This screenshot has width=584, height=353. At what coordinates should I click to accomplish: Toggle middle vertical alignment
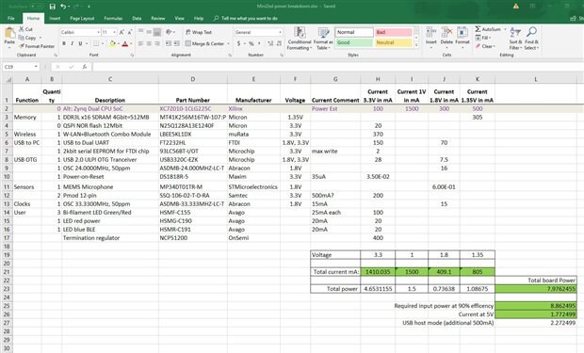149,32
